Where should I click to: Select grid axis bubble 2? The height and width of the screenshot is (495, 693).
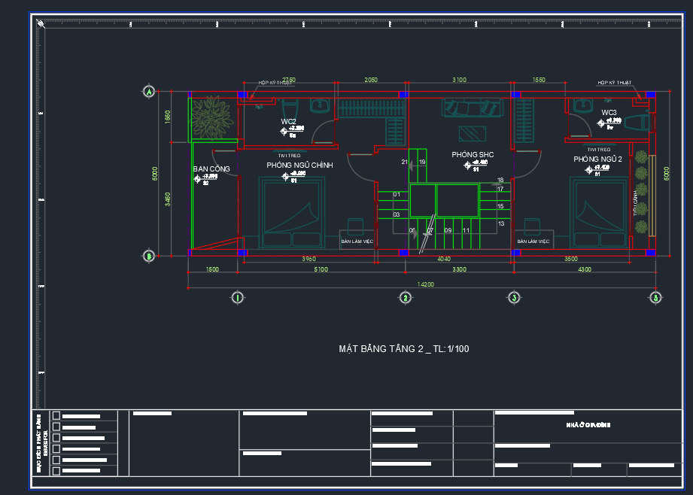click(405, 298)
